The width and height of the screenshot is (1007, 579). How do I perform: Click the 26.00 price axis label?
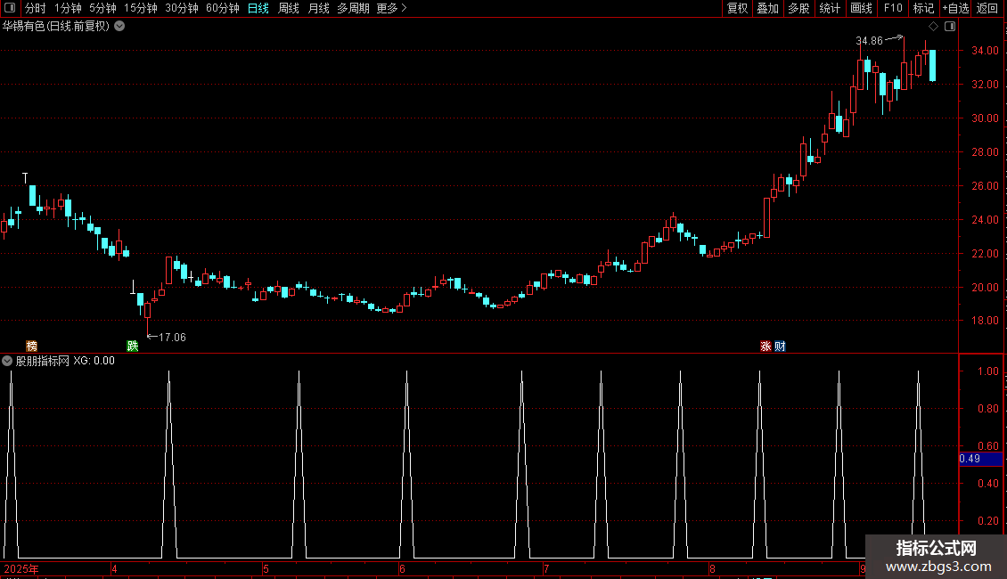(x=985, y=186)
